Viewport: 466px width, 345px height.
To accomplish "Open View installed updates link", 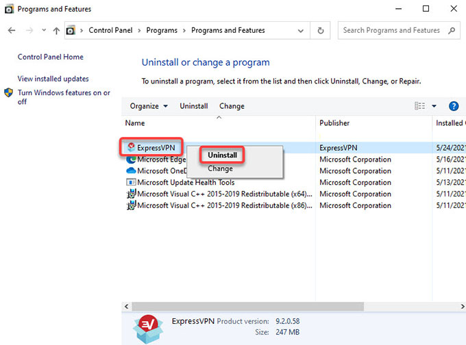I will 53,79.
